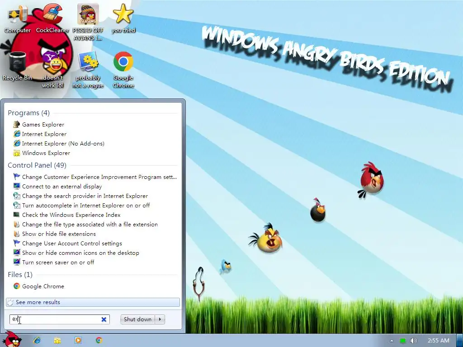
Task: Click the Programs (4) group header
Action: tap(28, 113)
